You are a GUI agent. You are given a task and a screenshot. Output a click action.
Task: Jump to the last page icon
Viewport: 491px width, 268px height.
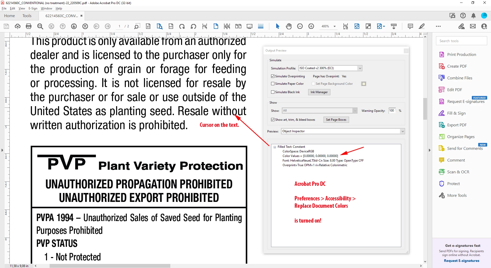point(85,26)
